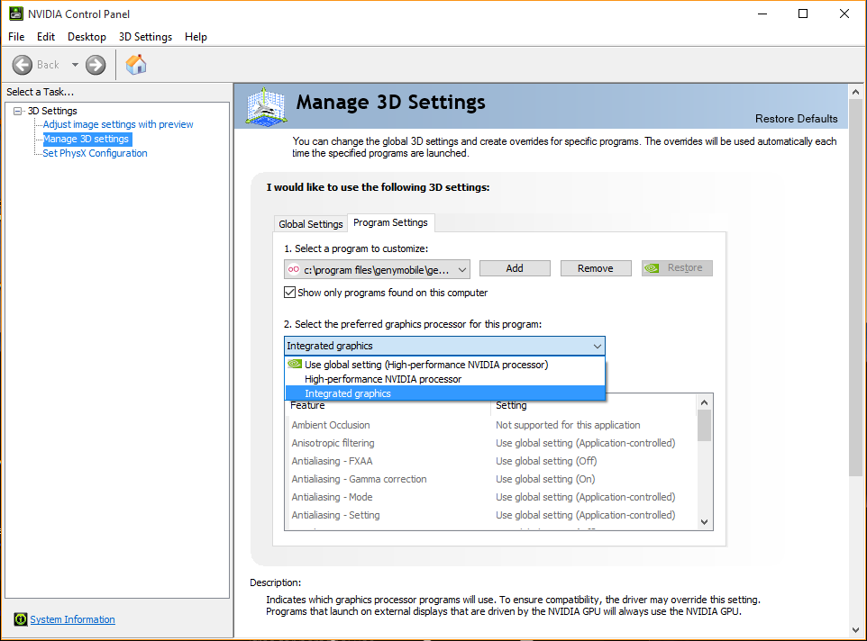Open the Home icon in the toolbar
Viewport: 867px width, 641px height.
tap(136, 65)
